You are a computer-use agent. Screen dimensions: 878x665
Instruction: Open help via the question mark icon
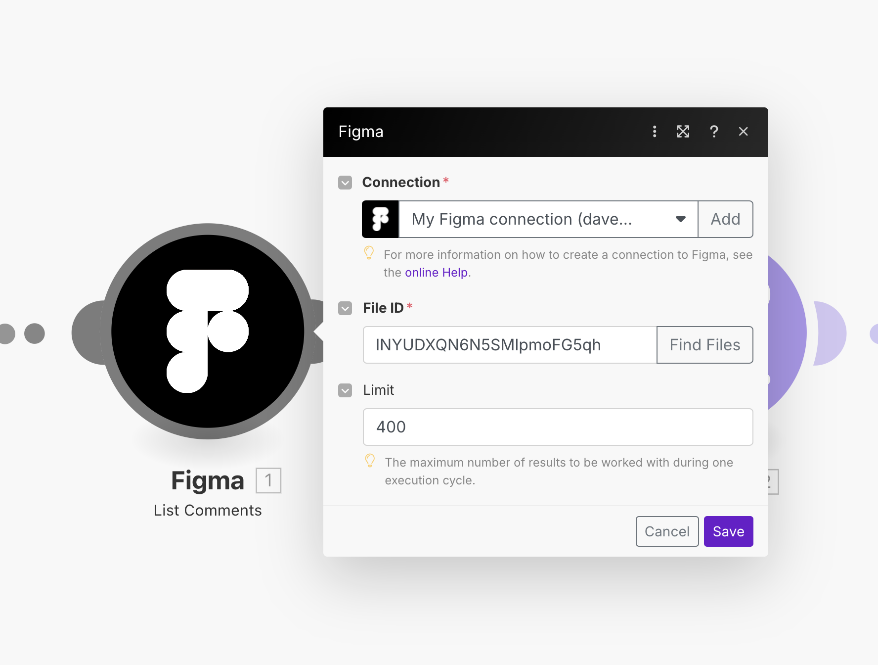pos(714,132)
